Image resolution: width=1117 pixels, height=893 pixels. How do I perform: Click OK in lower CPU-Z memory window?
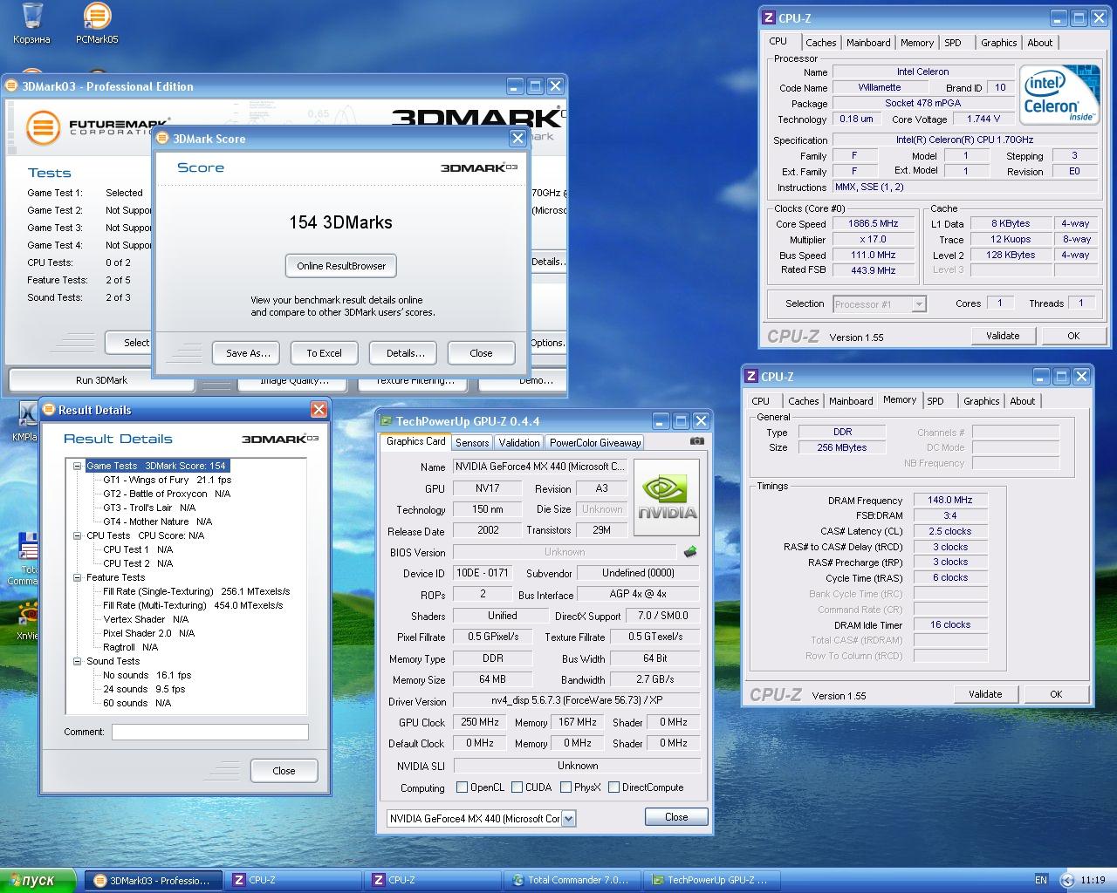pos(1056,694)
